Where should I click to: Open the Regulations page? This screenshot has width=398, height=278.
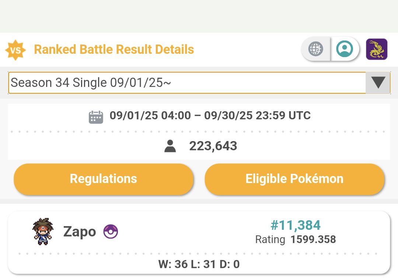click(104, 179)
